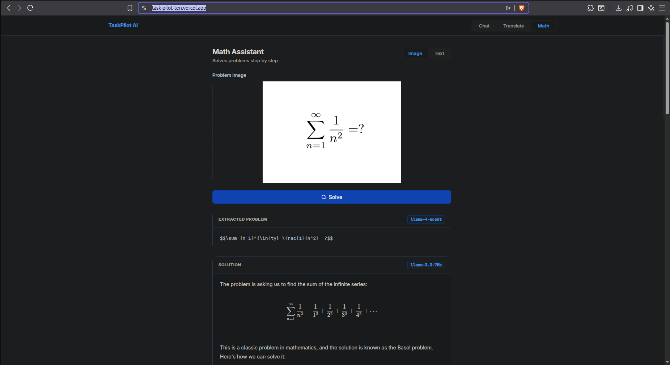The image size is (670, 365).
Task: Reload the page with the refresh icon
Action: pyautogui.click(x=30, y=8)
